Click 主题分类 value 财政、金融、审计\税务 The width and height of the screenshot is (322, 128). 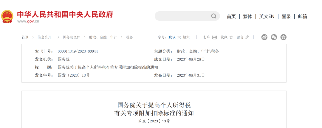coord(198,51)
